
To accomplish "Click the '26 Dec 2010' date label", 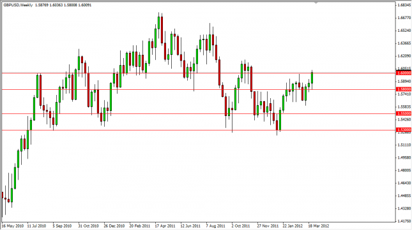I will 114,226.
